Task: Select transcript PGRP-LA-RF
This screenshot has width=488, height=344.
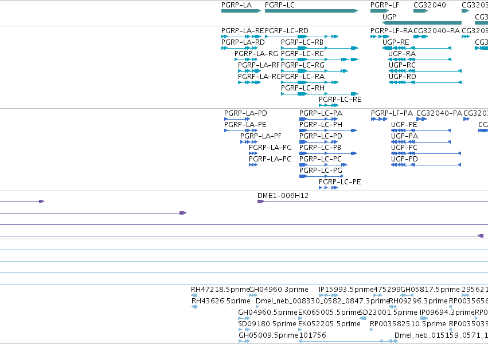Action: (249, 71)
